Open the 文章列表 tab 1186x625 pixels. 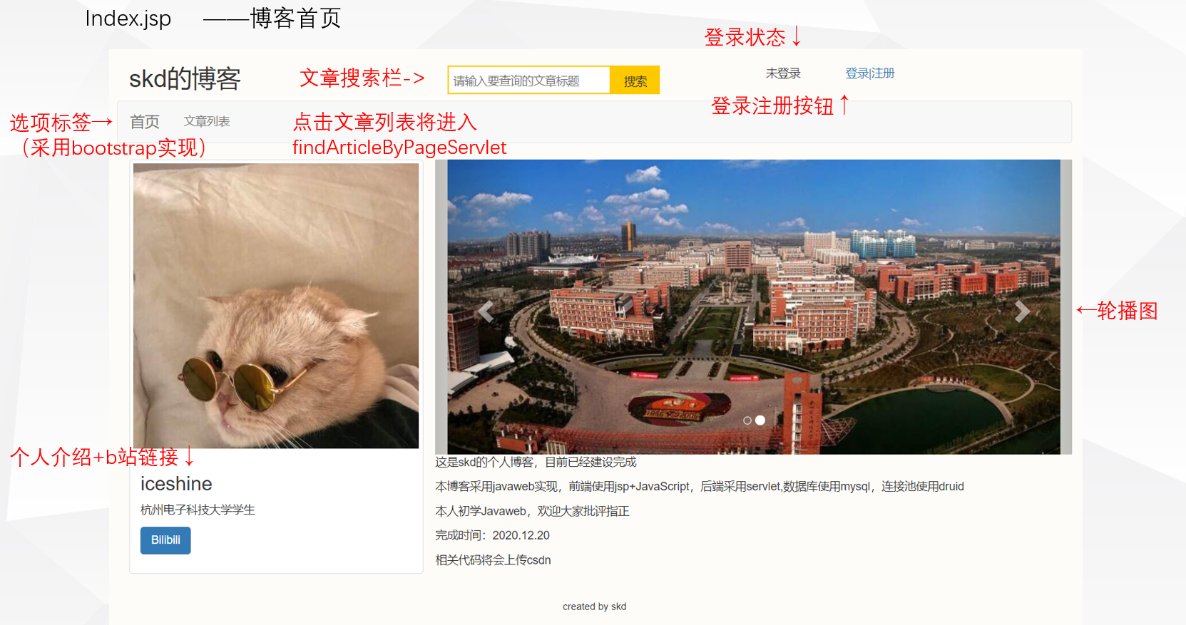click(207, 122)
